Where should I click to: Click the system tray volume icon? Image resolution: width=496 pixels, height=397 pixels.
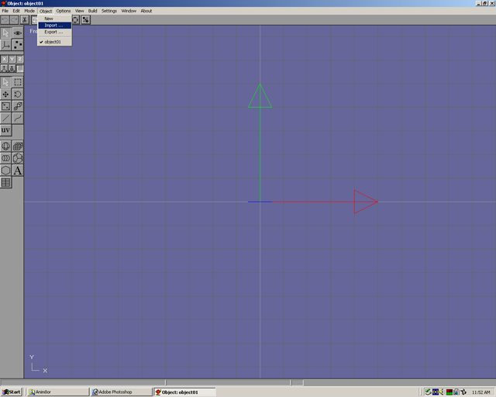pos(443,392)
